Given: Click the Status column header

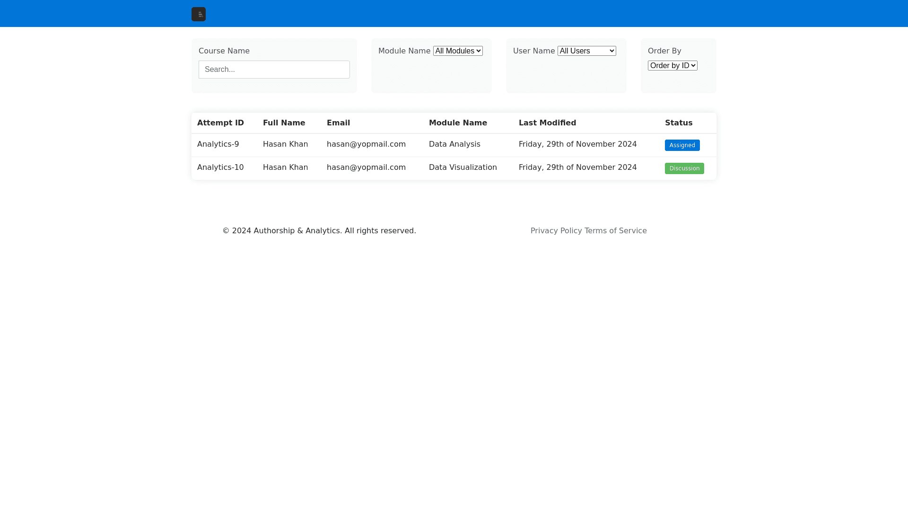Looking at the screenshot, I should (678, 123).
